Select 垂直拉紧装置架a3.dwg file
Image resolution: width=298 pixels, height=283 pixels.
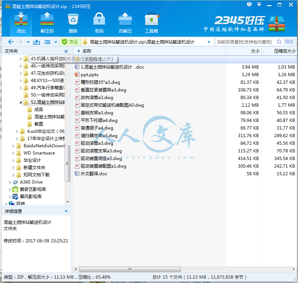[x=104, y=90]
